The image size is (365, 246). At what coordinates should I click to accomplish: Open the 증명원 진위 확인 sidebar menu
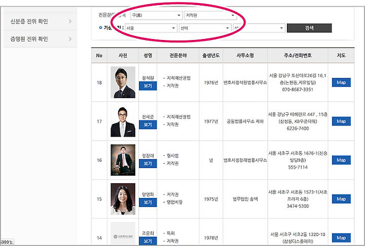click(40, 39)
